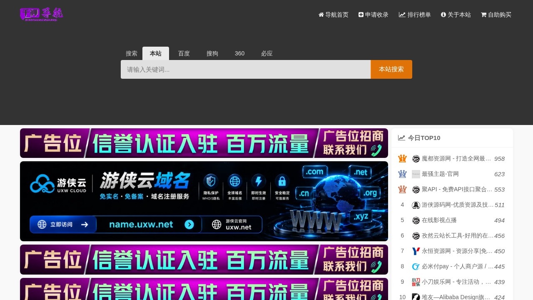Click the 424 visit count
This screenshot has width=533, height=300.
click(499, 297)
